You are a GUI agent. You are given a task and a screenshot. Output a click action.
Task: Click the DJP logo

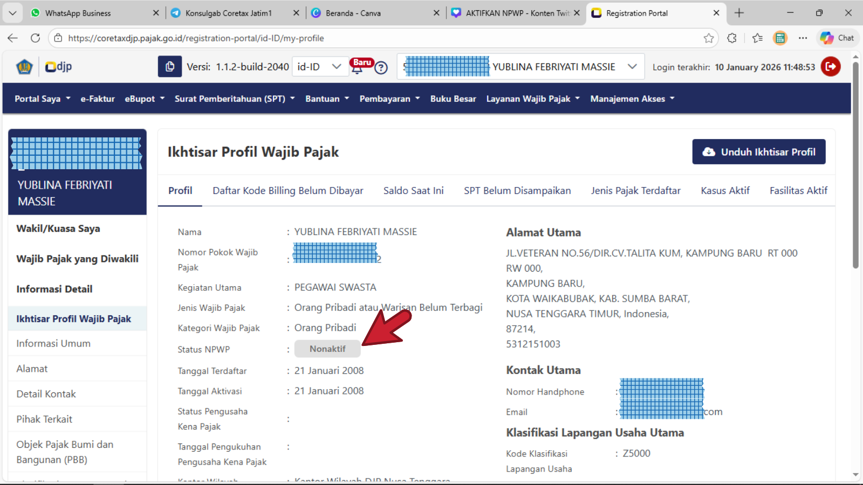58,67
